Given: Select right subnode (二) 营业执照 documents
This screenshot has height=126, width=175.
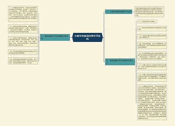Looking at the screenshot, I should 152,29.
